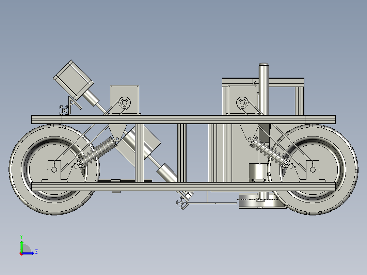Click the red origin dot of axis triad
The image size is (367, 275).
[x=21, y=254]
